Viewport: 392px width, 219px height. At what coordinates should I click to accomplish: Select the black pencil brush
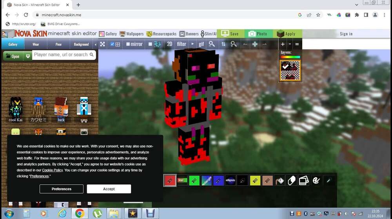(243, 181)
